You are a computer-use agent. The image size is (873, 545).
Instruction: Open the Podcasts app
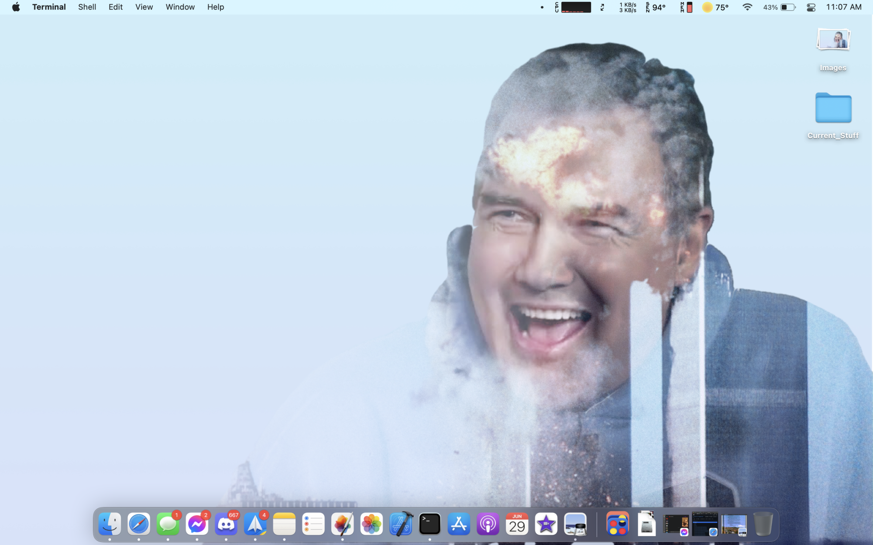pyautogui.click(x=488, y=524)
